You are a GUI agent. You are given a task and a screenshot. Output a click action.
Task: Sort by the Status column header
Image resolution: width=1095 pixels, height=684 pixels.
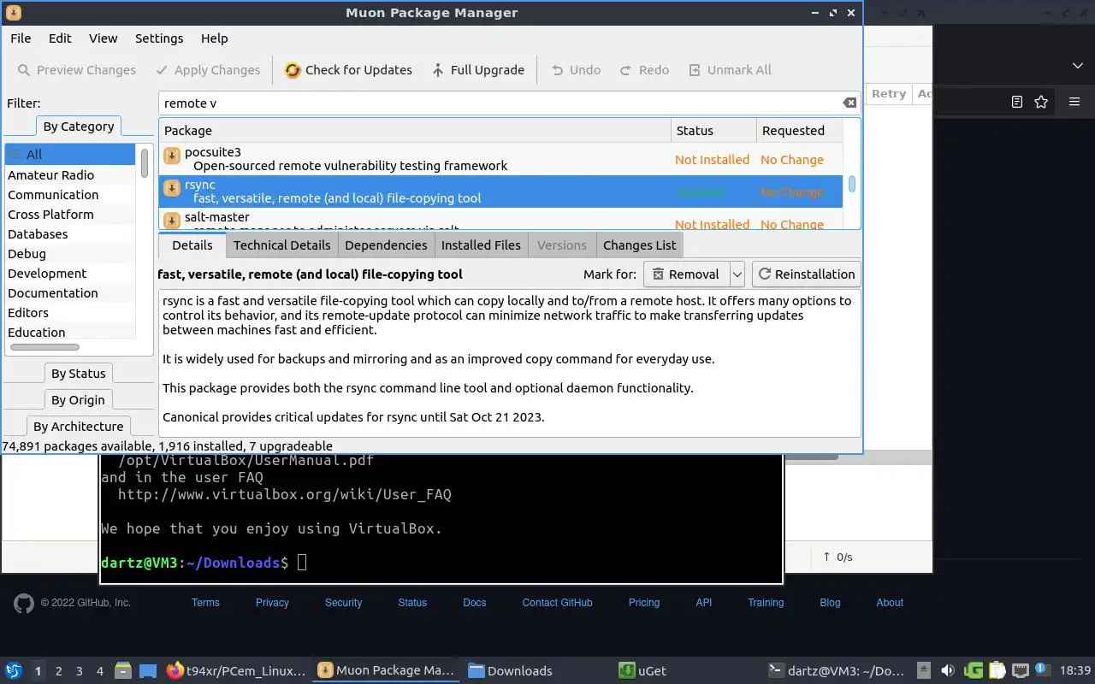[x=714, y=131]
